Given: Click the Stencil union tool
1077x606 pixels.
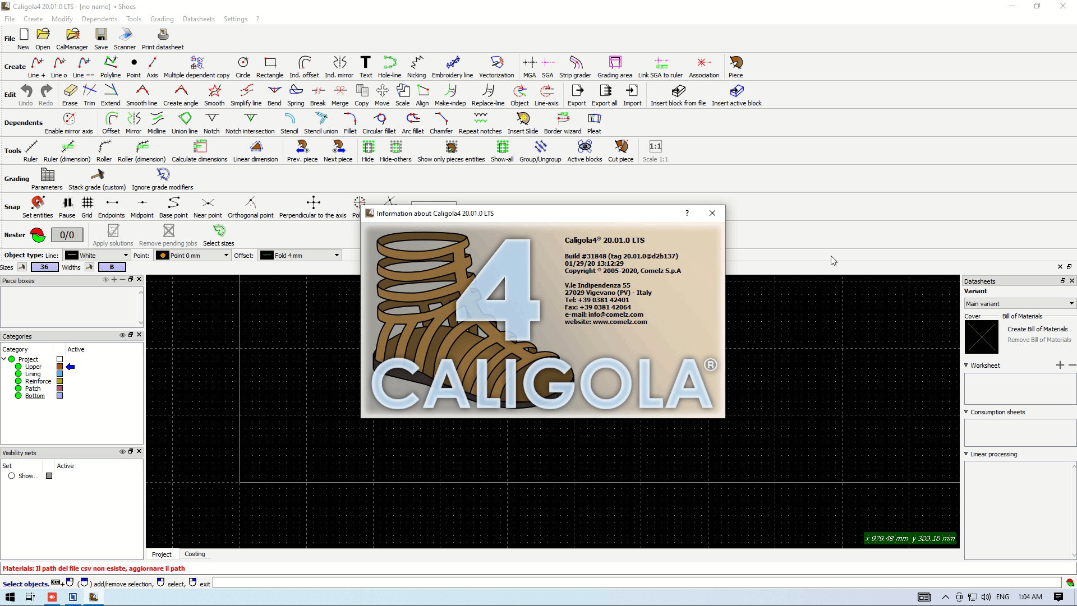Looking at the screenshot, I should click(321, 123).
